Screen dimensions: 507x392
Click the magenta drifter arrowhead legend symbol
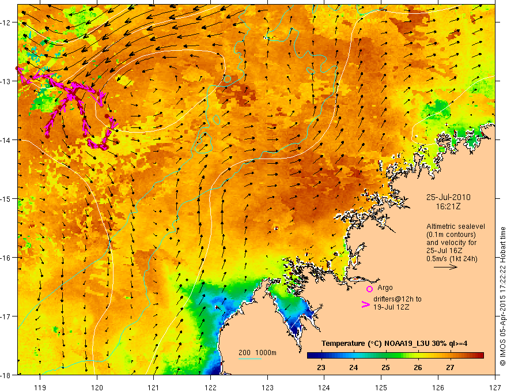pyautogui.click(x=365, y=304)
